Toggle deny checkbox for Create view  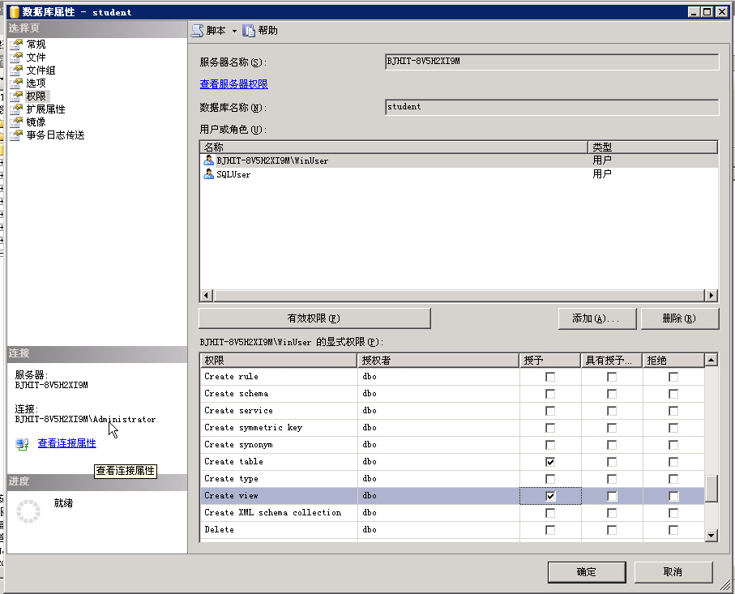673,496
